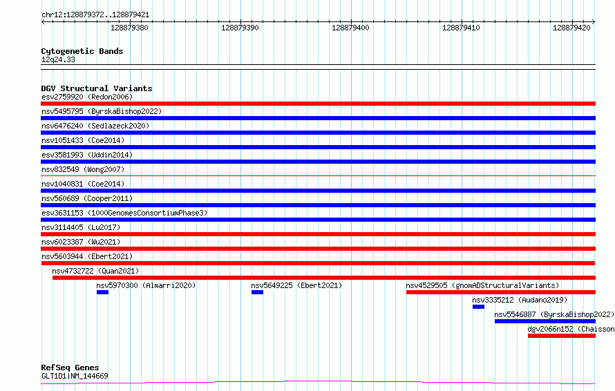Click the small blue bar under nsv5970300
The width and height of the screenshot is (615, 391).
pos(102,292)
